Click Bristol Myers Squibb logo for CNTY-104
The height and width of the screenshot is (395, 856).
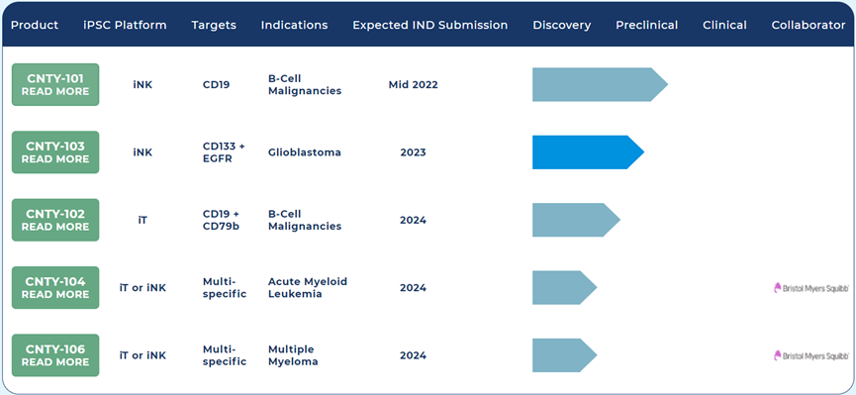[811, 288]
